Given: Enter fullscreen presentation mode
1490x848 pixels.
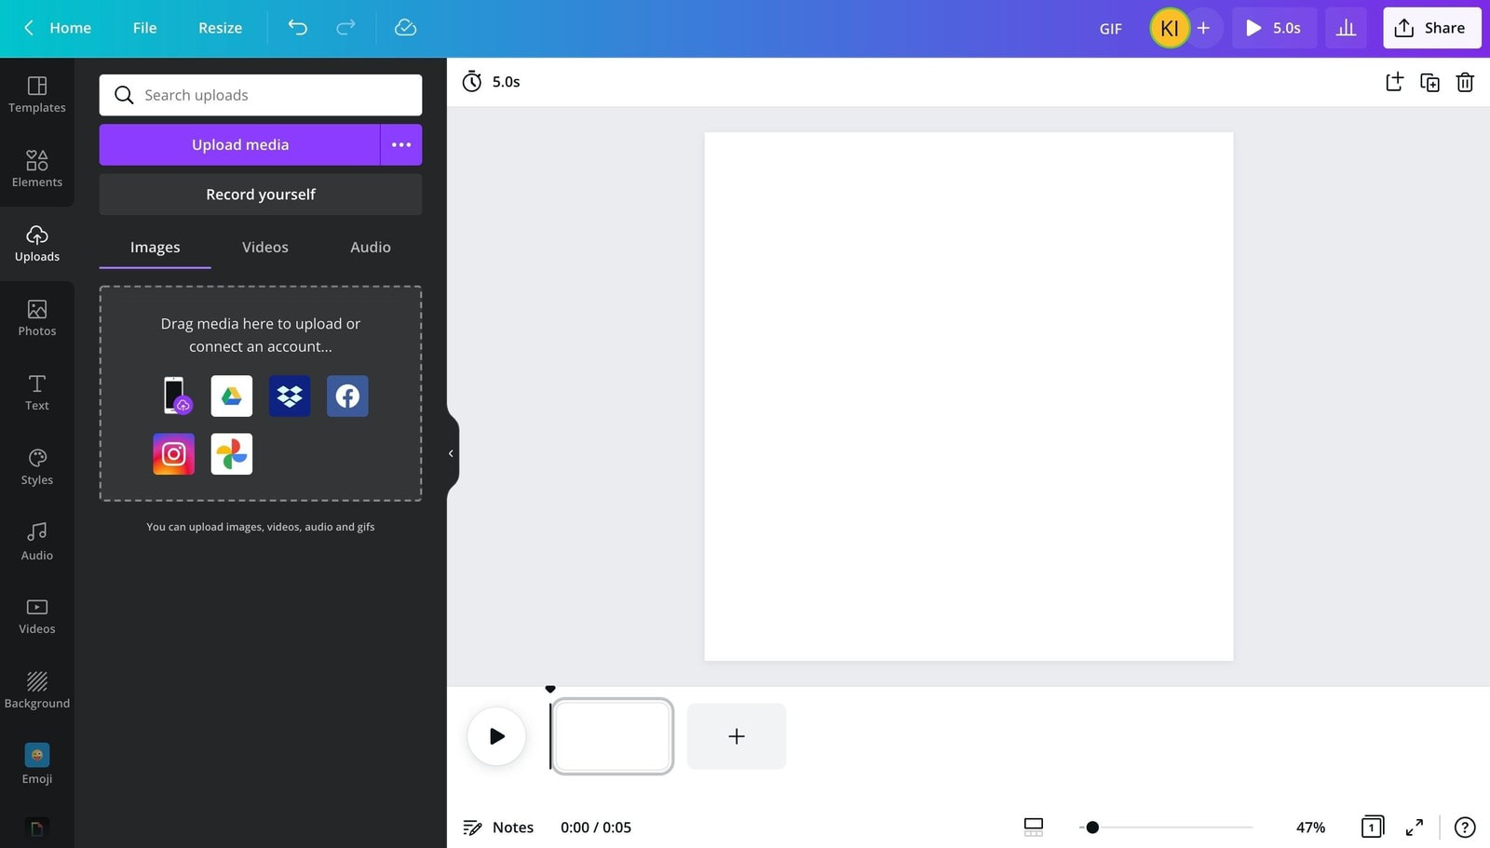Looking at the screenshot, I should [x=1414, y=827].
